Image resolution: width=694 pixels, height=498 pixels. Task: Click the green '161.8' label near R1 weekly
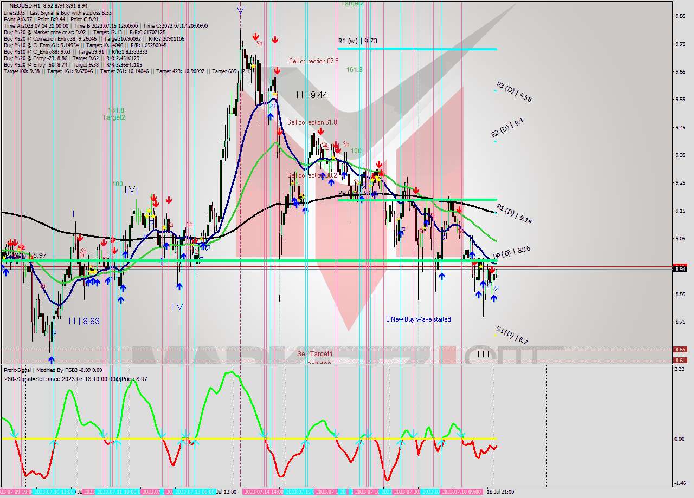(355, 70)
